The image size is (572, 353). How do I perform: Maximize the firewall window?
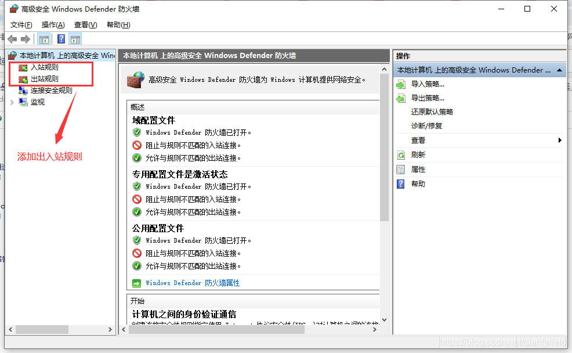pos(527,9)
